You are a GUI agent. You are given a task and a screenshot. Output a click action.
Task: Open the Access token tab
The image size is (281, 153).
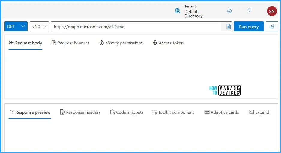168,43
